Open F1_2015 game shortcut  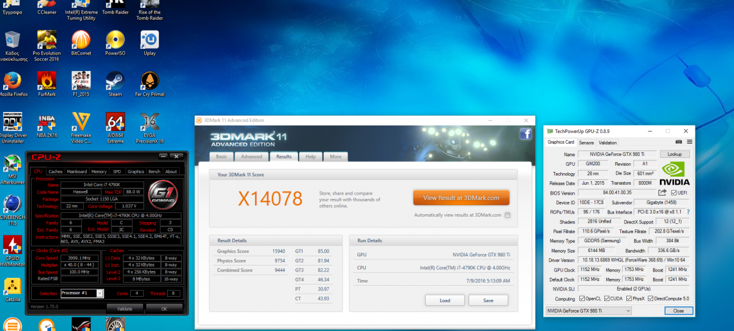click(81, 81)
